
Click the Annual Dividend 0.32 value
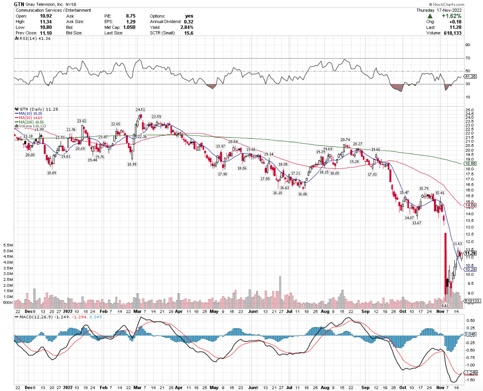point(189,22)
